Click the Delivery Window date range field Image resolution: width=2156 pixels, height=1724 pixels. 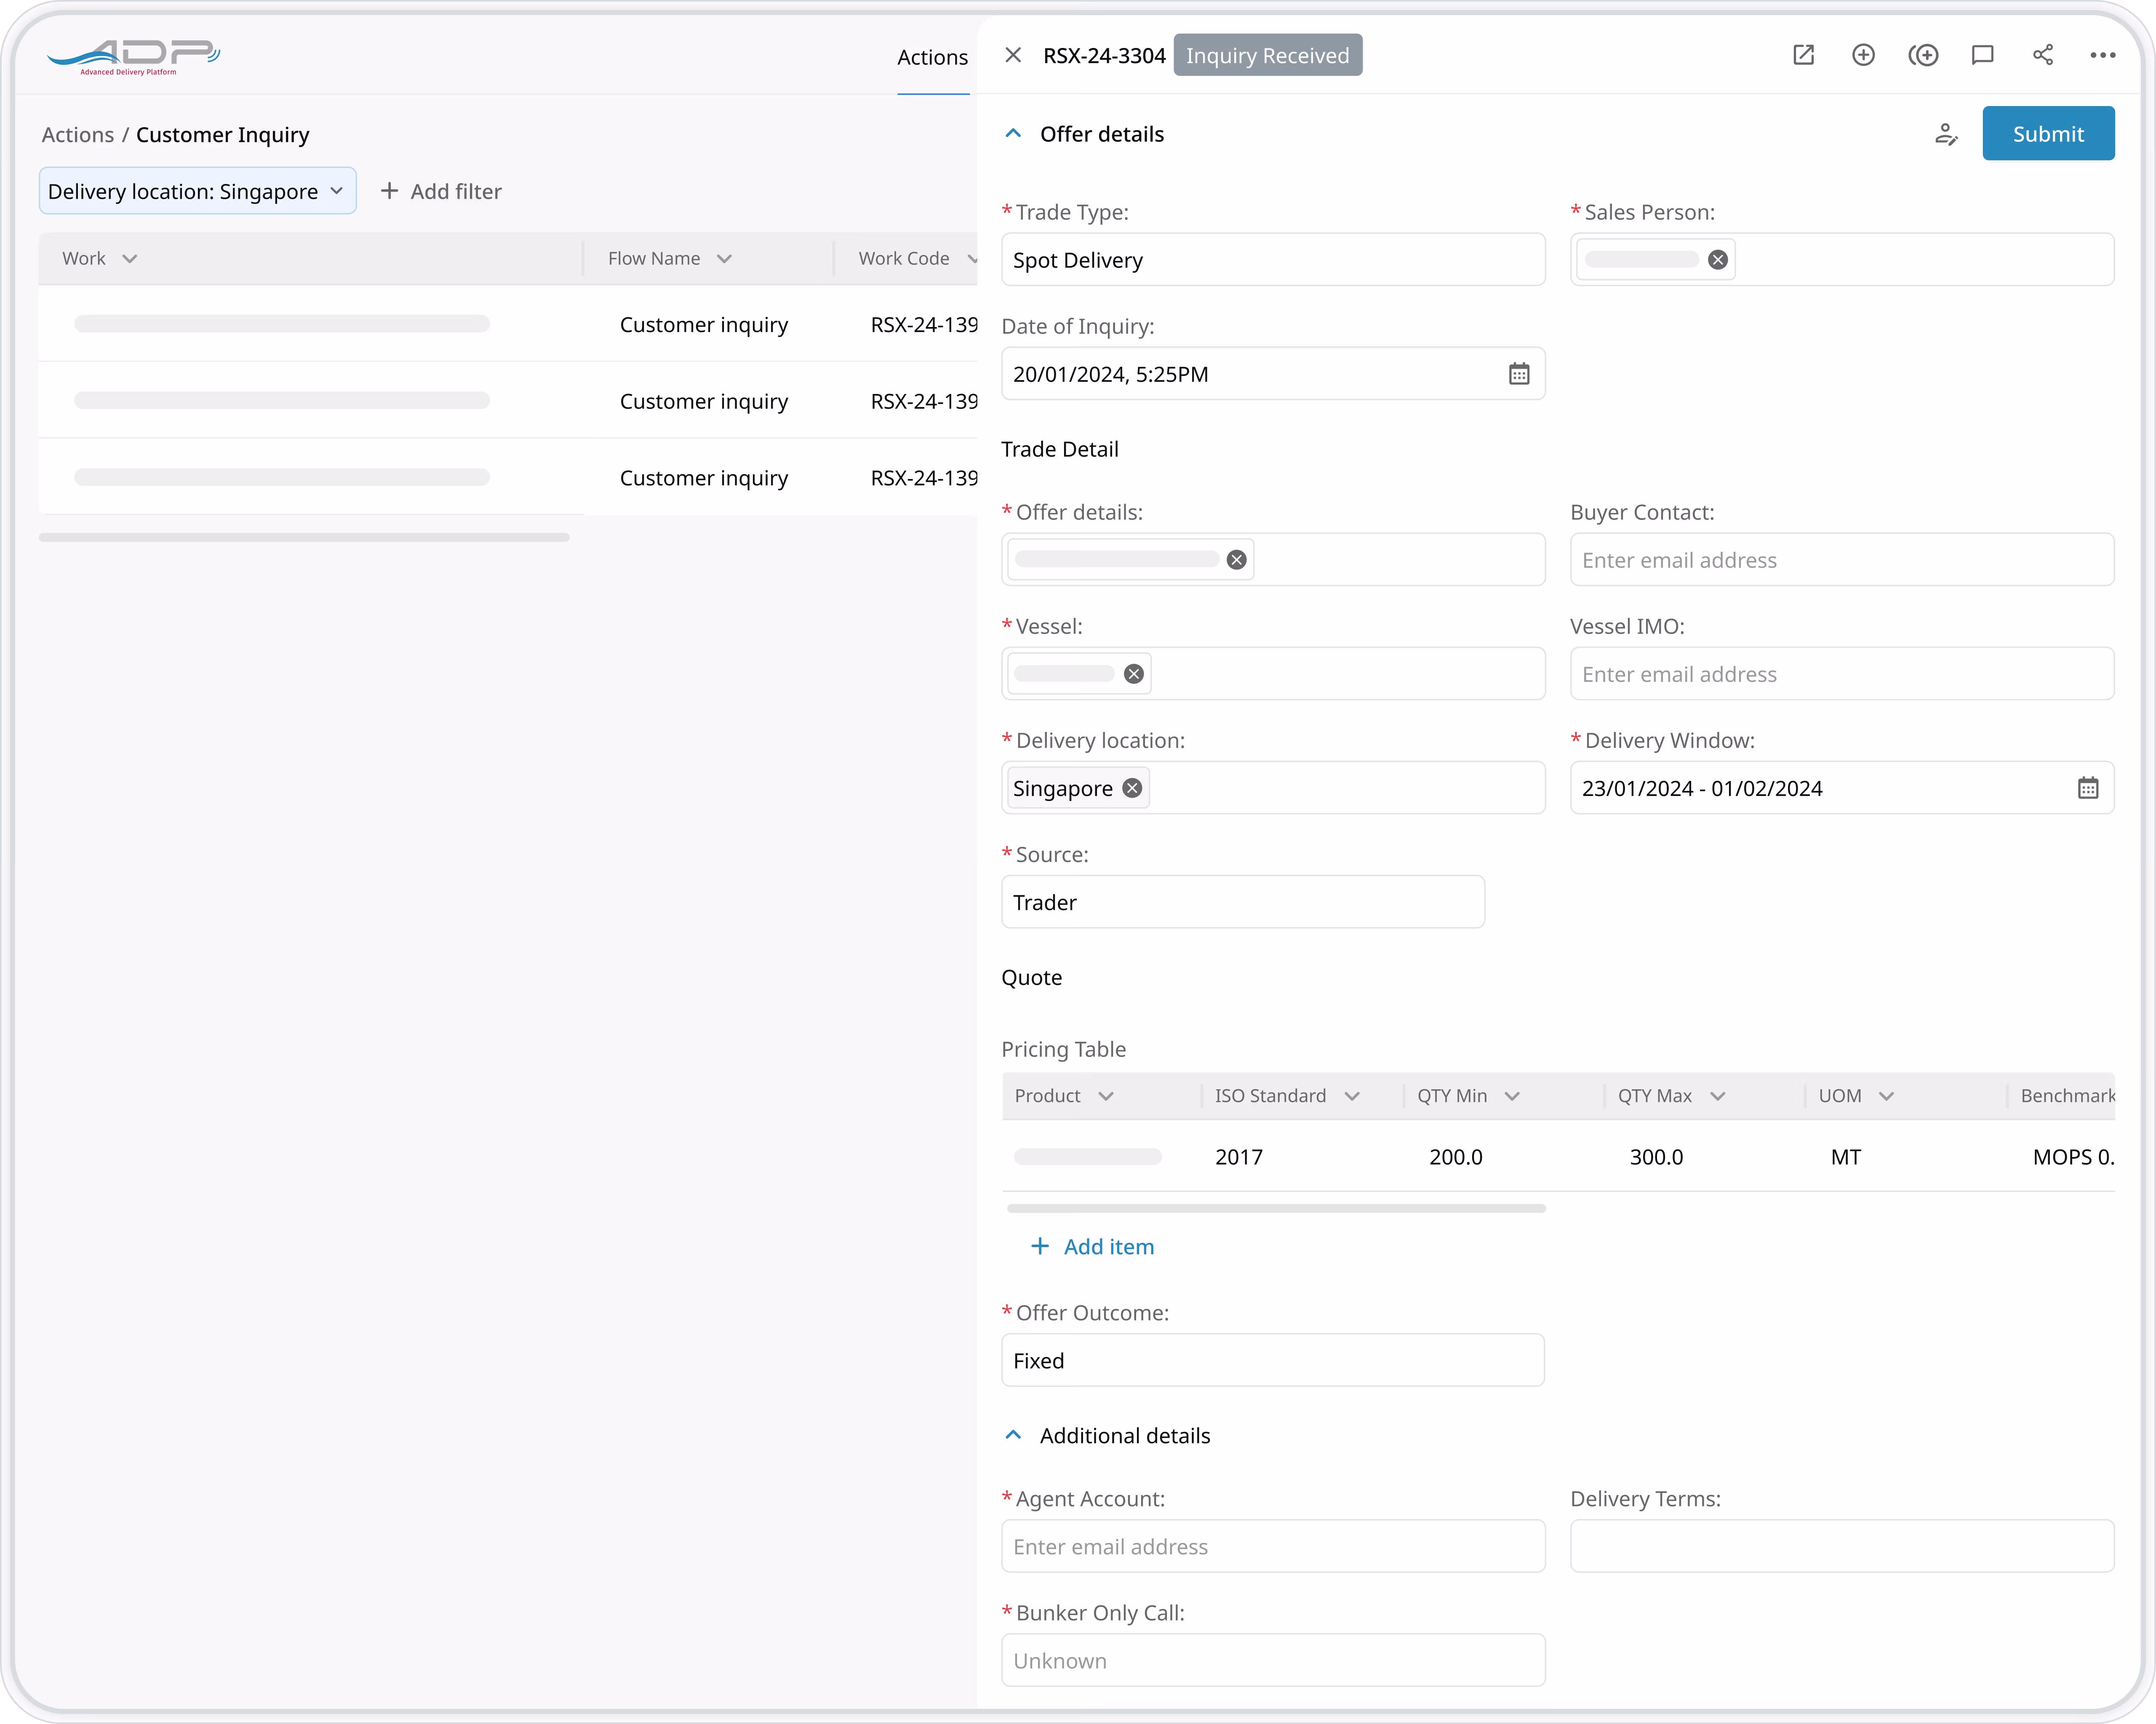pos(1842,788)
